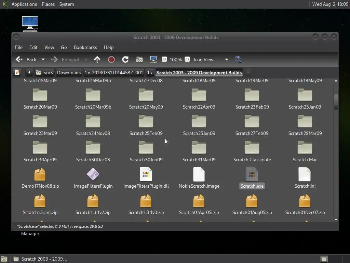Go up one folder level
Viewport: 350px width, 263px height.
tap(97, 60)
